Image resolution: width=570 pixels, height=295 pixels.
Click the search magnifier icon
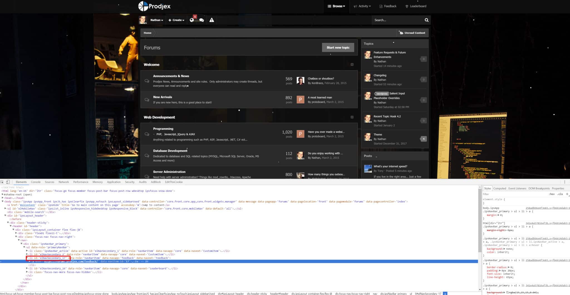click(426, 20)
